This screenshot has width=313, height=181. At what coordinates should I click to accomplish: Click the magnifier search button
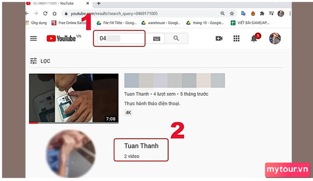click(x=176, y=38)
